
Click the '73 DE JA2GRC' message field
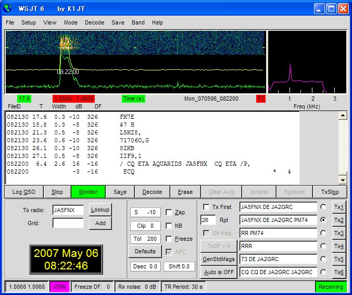pos(278,259)
